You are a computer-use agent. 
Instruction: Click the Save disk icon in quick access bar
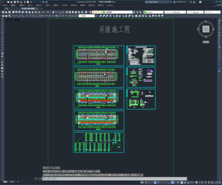(15, 2)
